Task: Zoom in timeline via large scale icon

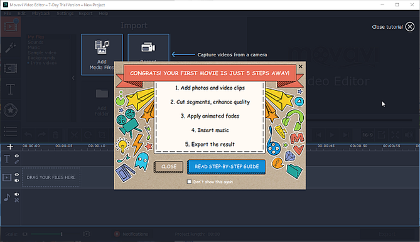Action: point(87,234)
